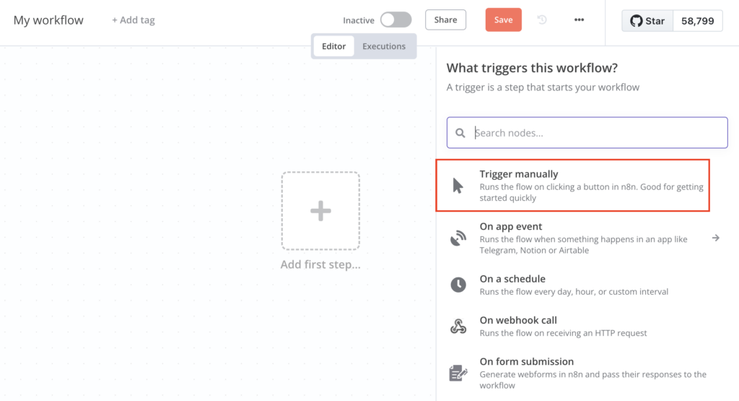The width and height of the screenshot is (739, 401).
Task: Click the Add tag link
Action: [134, 20]
